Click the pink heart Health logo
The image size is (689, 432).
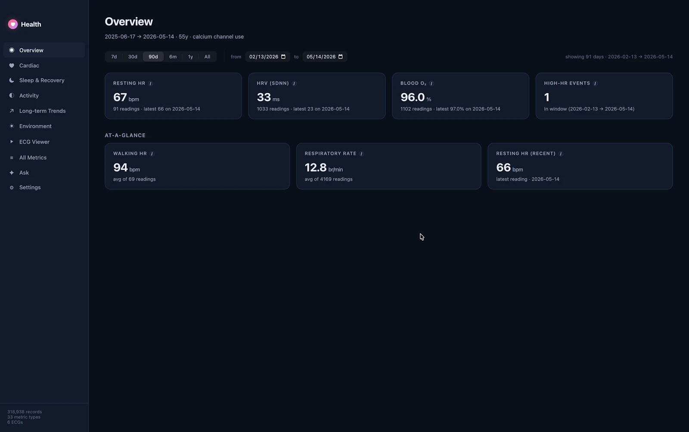13,24
